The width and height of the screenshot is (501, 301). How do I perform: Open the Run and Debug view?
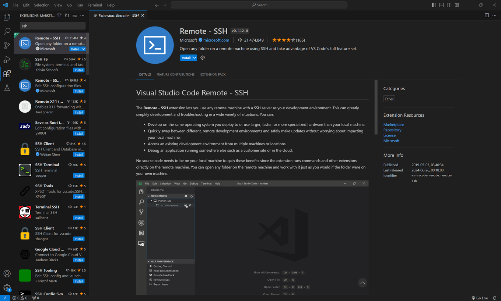(x=7, y=60)
